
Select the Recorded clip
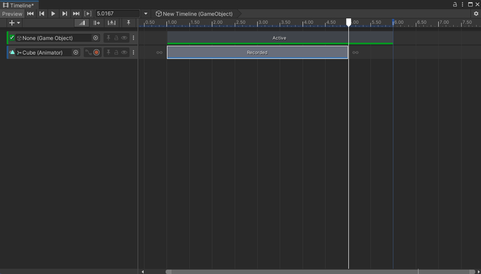point(257,53)
